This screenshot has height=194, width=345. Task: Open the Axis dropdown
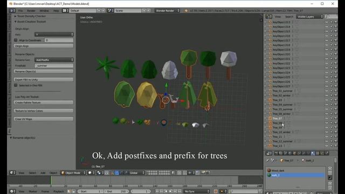pos(54,34)
